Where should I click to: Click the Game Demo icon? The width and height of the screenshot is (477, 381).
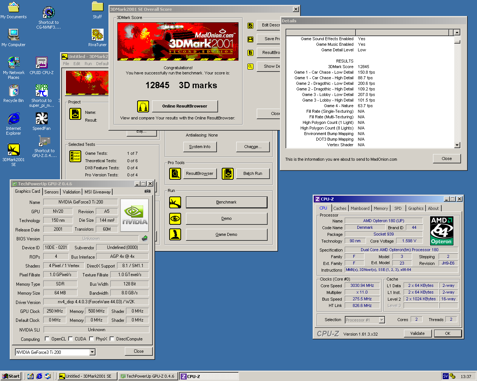(x=175, y=234)
